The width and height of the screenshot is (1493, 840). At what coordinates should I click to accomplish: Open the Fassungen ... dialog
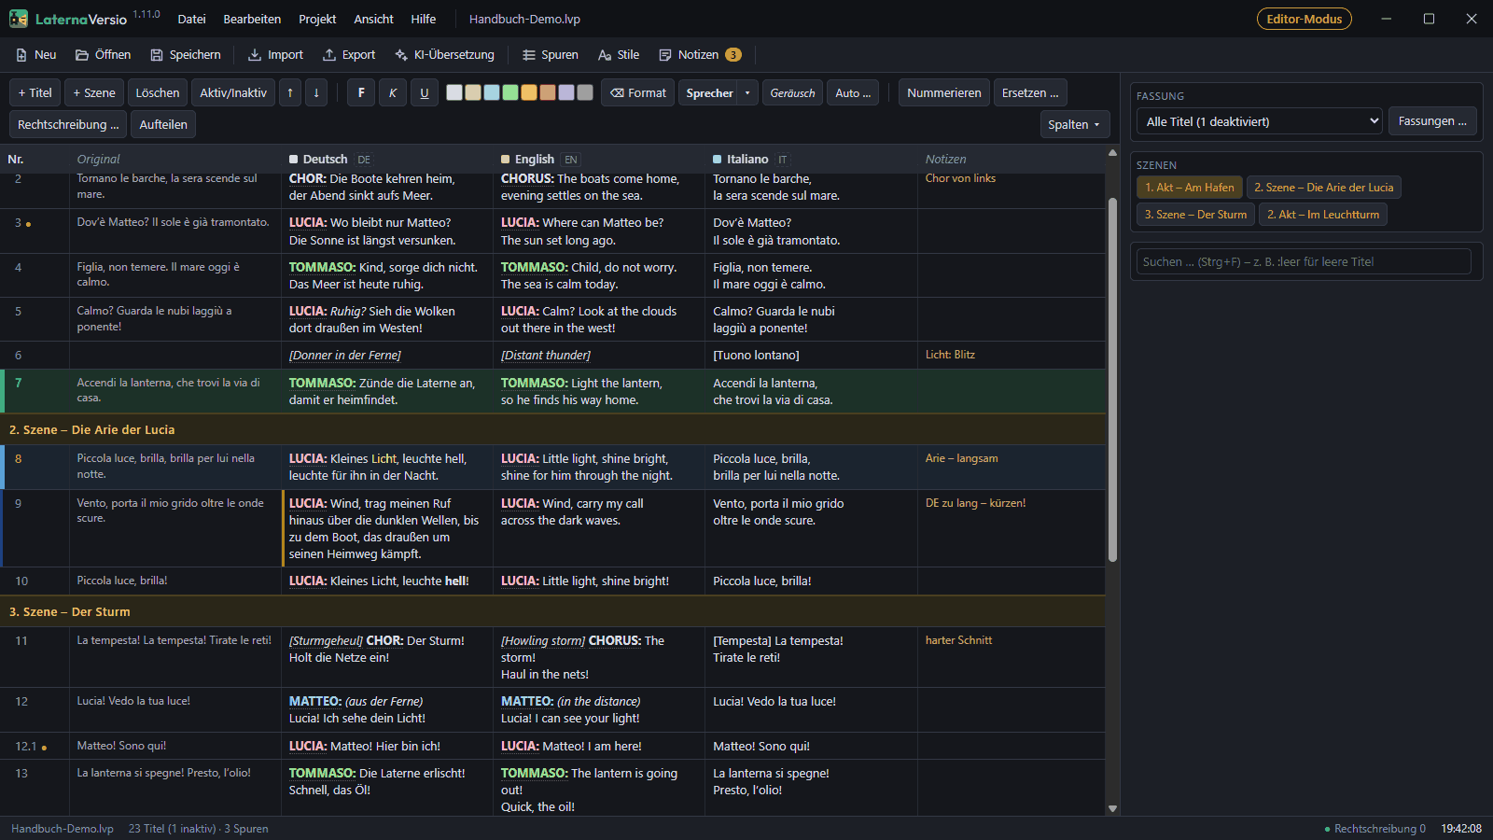click(1432, 121)
